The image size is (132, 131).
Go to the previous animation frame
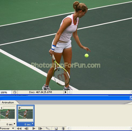click(x=26, y=128)
